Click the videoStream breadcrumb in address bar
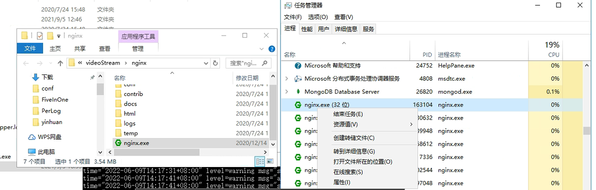The image size is (596, 190). pos(103,63)
